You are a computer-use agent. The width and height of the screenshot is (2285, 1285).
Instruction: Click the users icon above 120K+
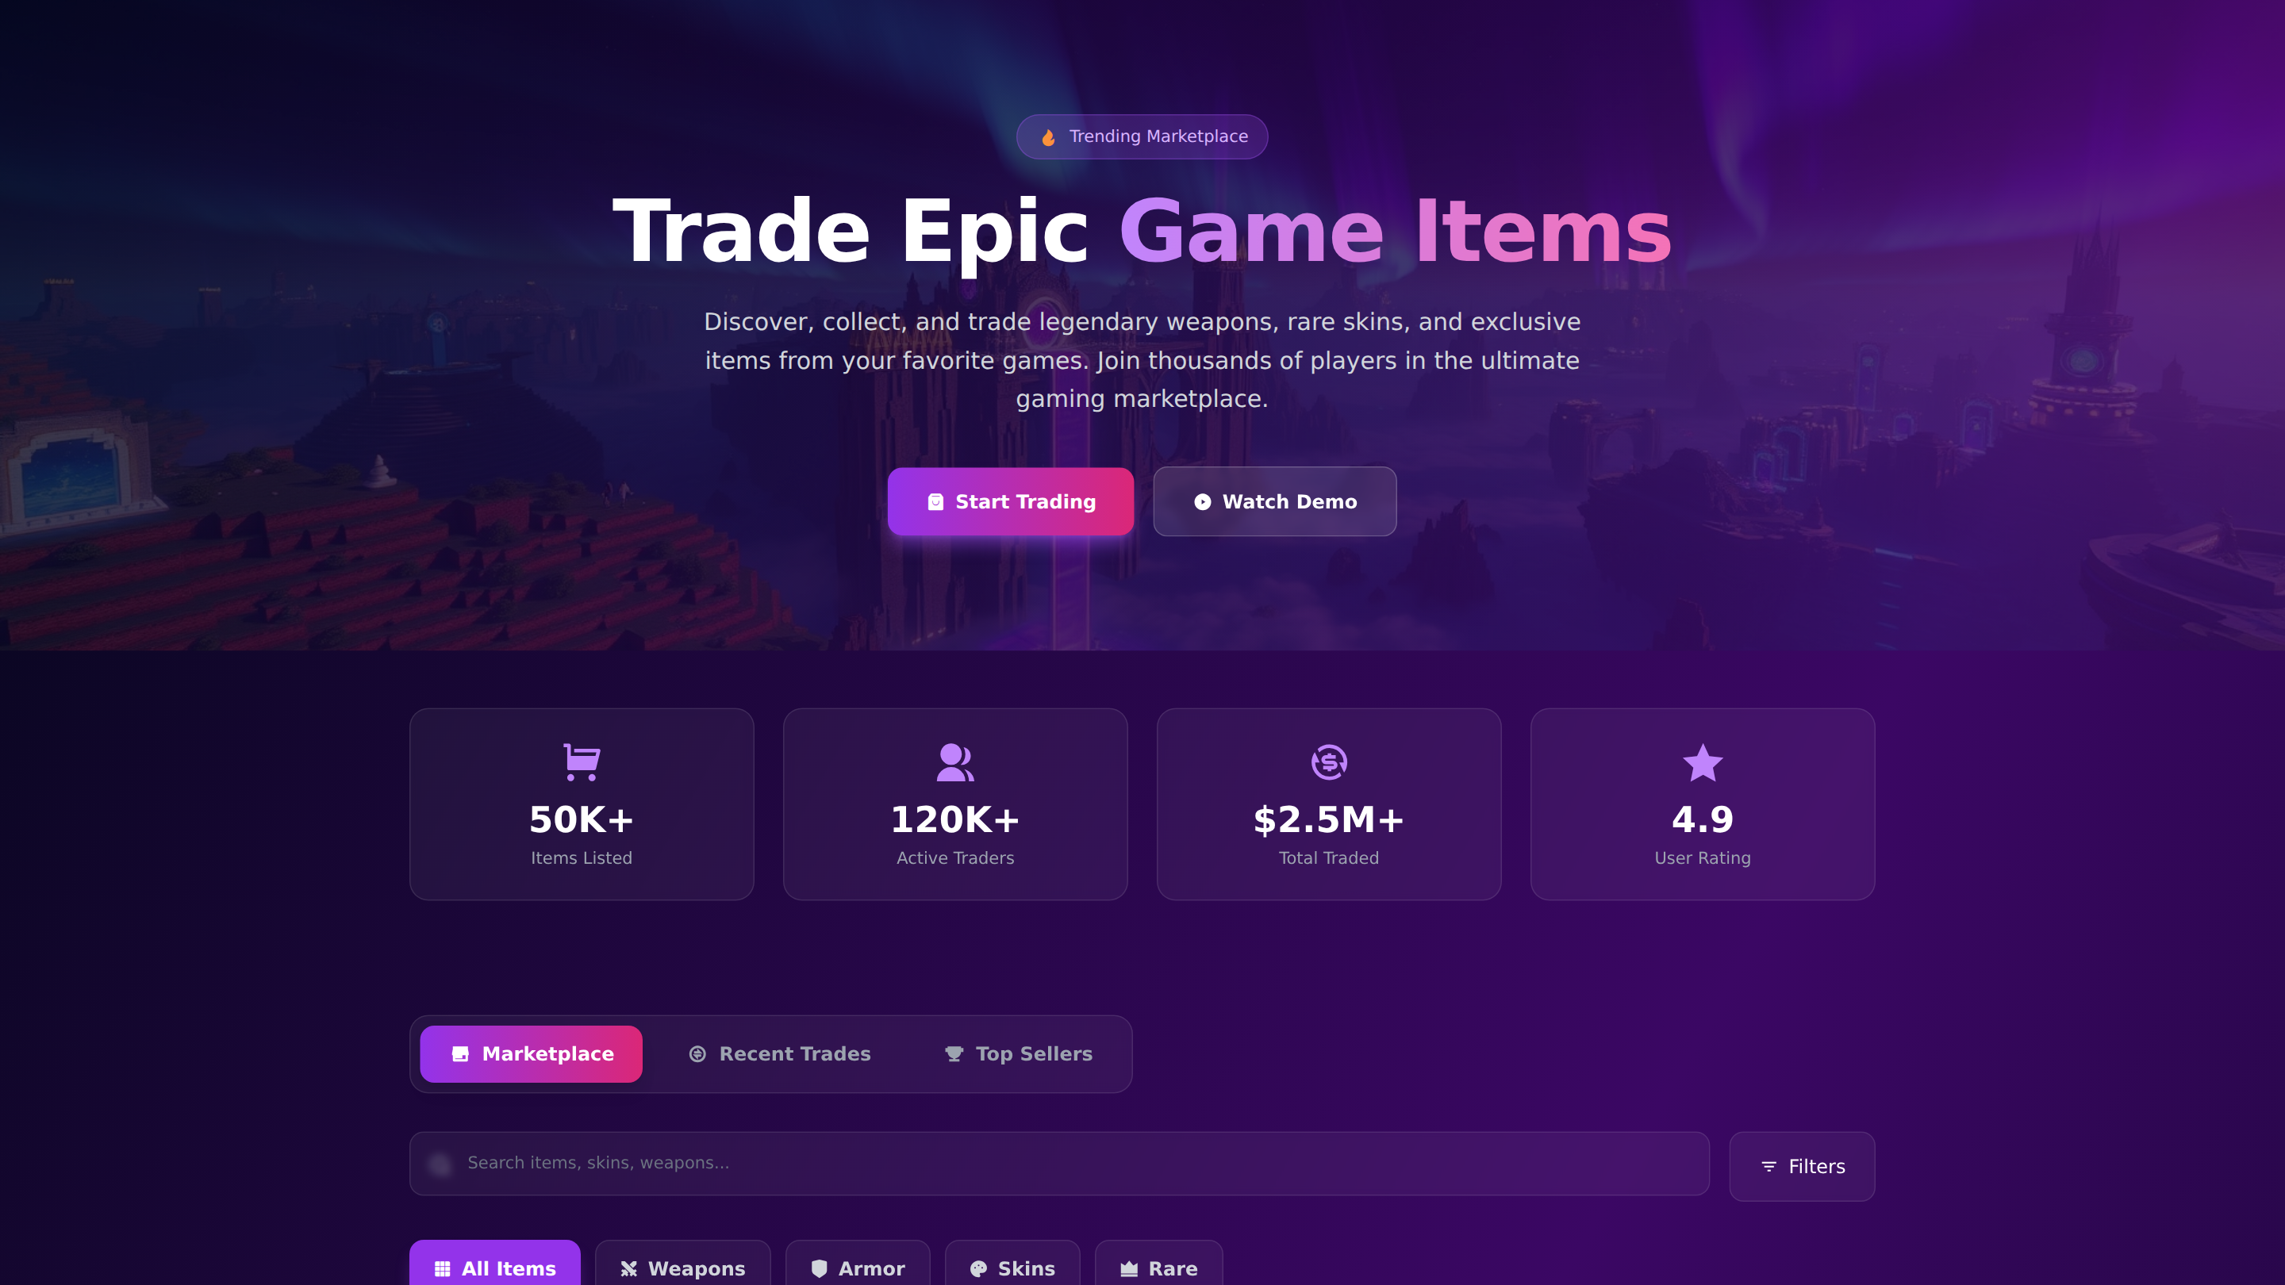coord(955,761)
